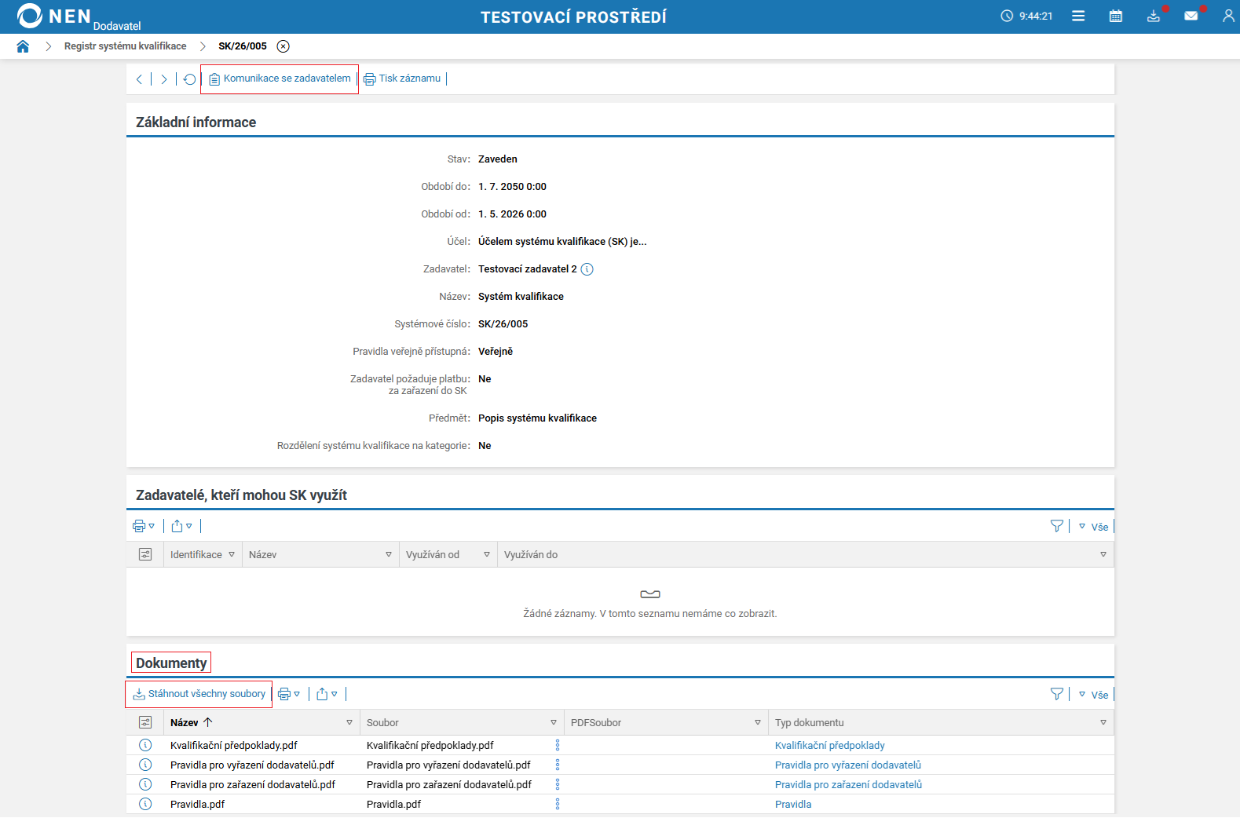Open info icon for Pravidla.pdf row
The image size is (1240, 818).
(x=145, y=804)
